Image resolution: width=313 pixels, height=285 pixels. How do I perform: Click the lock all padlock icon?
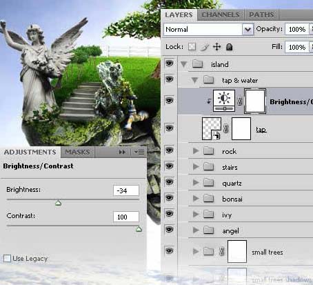229,47
